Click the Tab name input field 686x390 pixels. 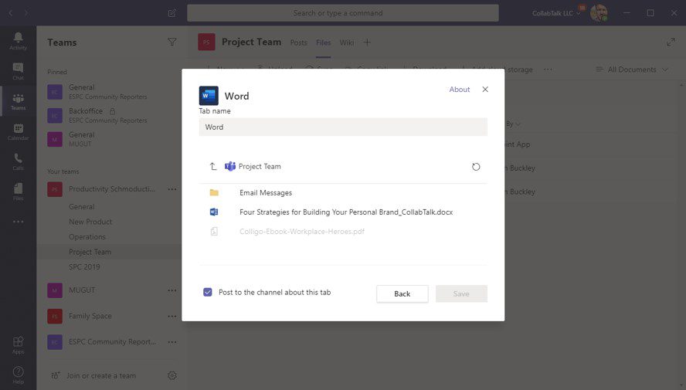pyautogui.click(x=343, y=127)
